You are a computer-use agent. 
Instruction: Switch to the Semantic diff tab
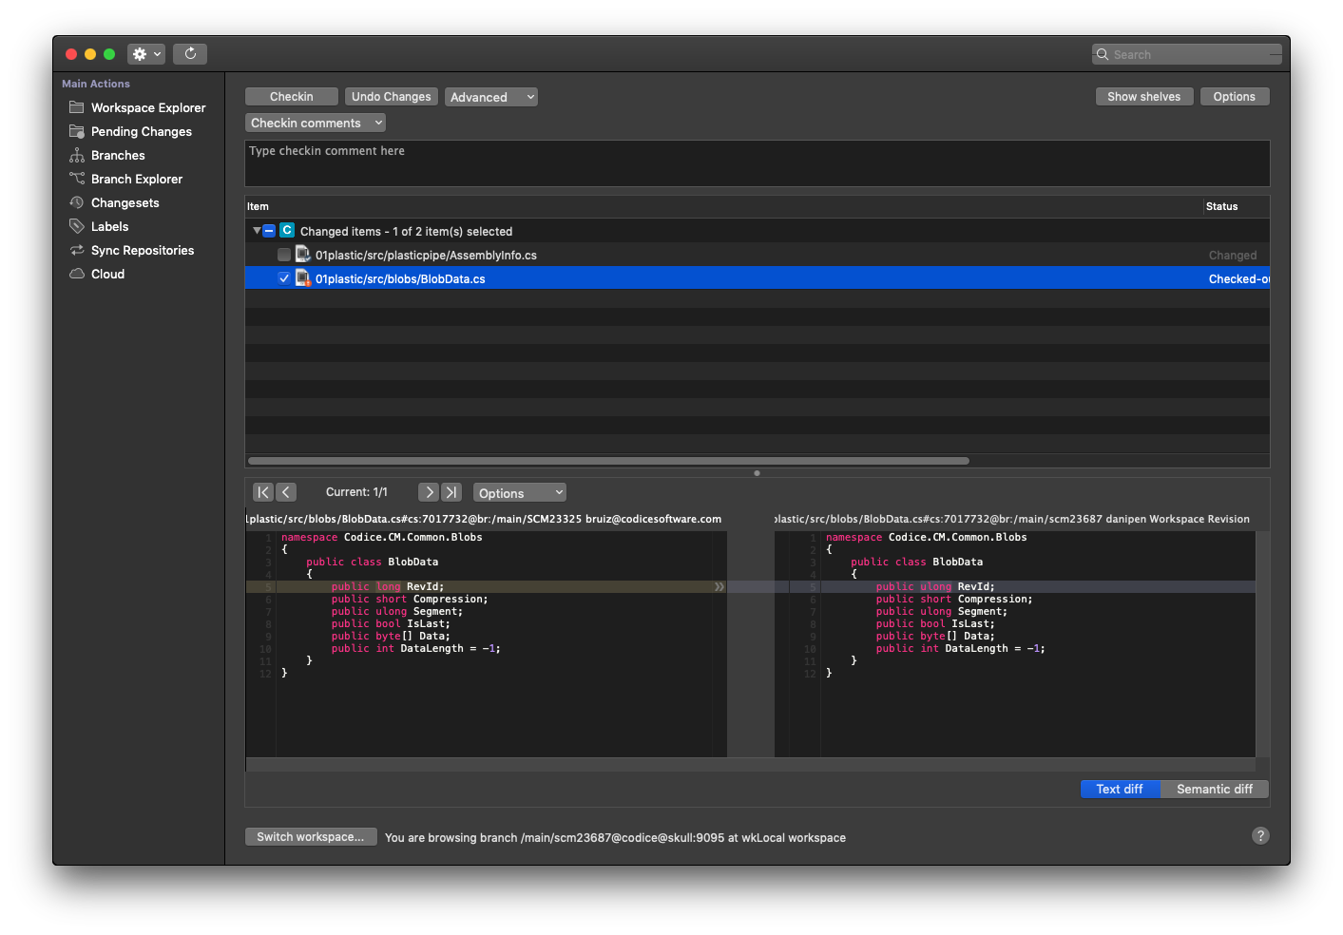click(1214, 789)
